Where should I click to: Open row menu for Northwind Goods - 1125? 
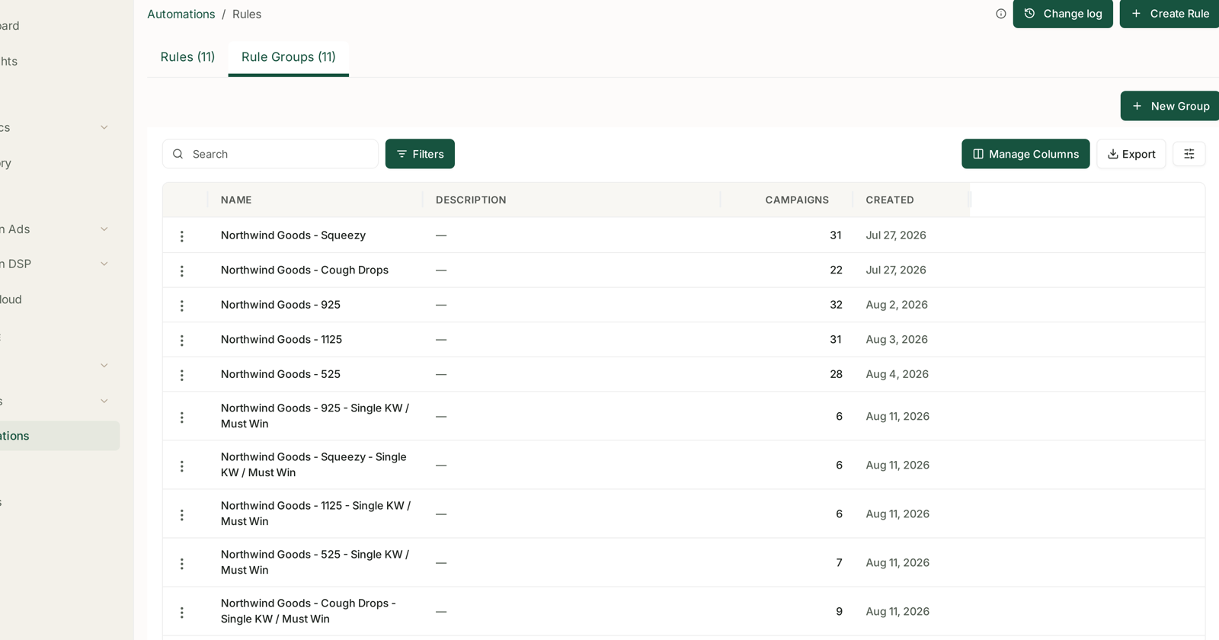click(x=181, y=341)
